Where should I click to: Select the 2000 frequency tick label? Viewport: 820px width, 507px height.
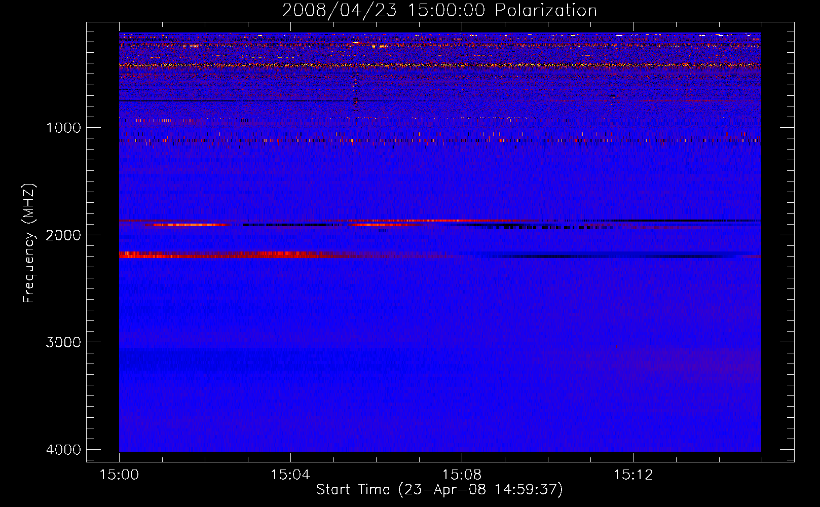coord(63,235)
